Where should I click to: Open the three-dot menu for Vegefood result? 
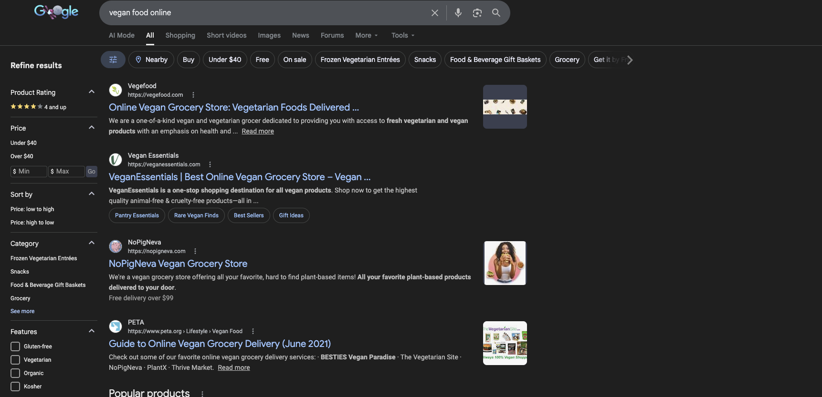[x=193, y=95]
